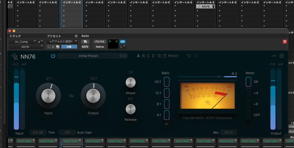
Task: Select the next preset with plus button
Action: [x=53, y=47]
